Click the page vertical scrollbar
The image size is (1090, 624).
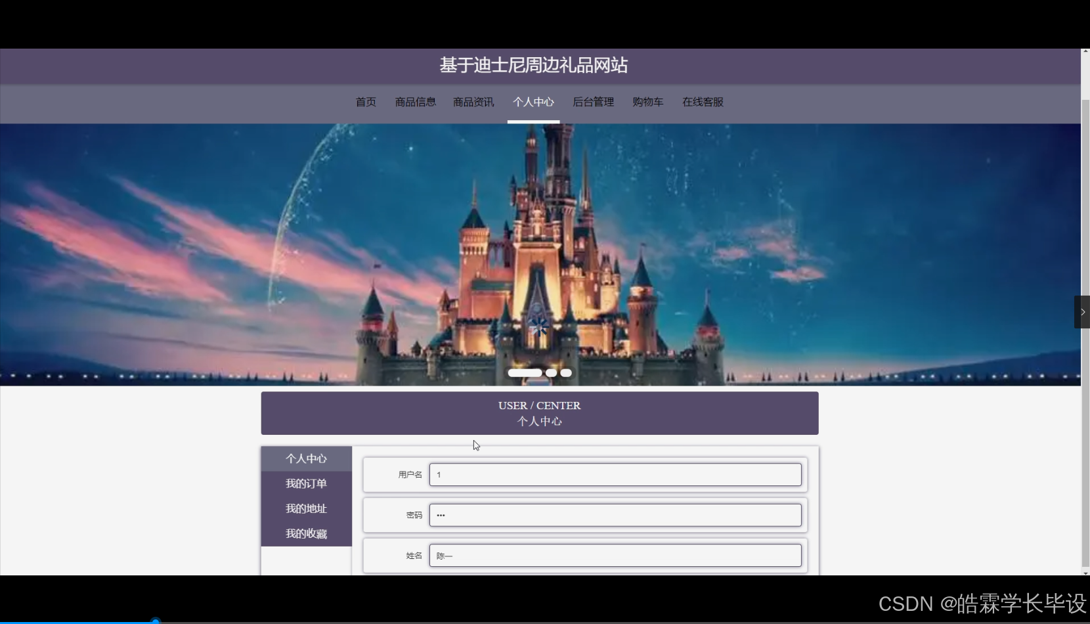1085,334
